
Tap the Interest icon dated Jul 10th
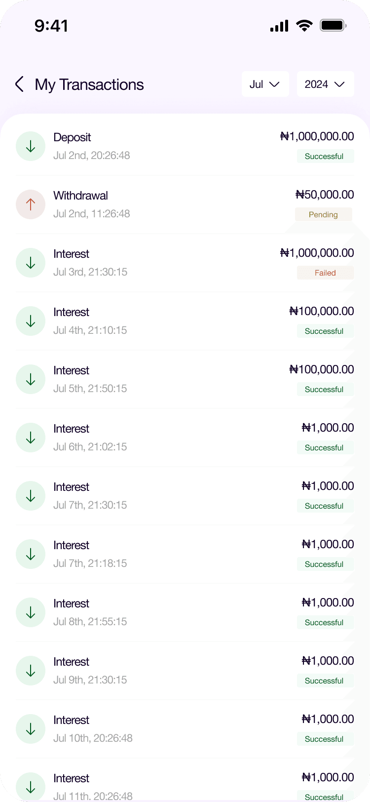tap(31, 729)
